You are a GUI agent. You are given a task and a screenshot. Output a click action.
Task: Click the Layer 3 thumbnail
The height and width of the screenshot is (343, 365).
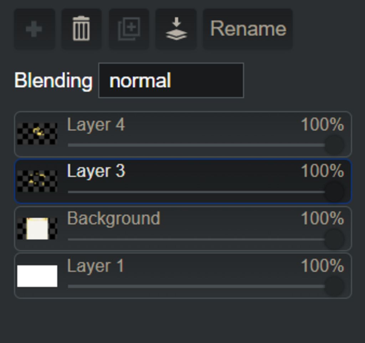click(37, 181)
